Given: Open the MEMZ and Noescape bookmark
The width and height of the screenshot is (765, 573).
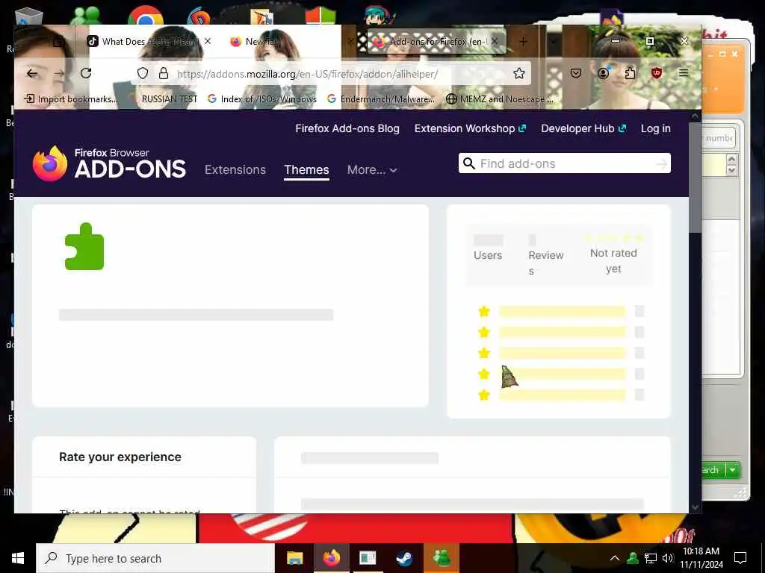Looking at the screenshot, I should 500,99.
